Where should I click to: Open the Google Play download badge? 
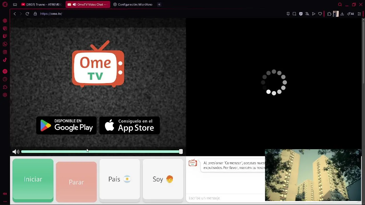click(66, 125)
